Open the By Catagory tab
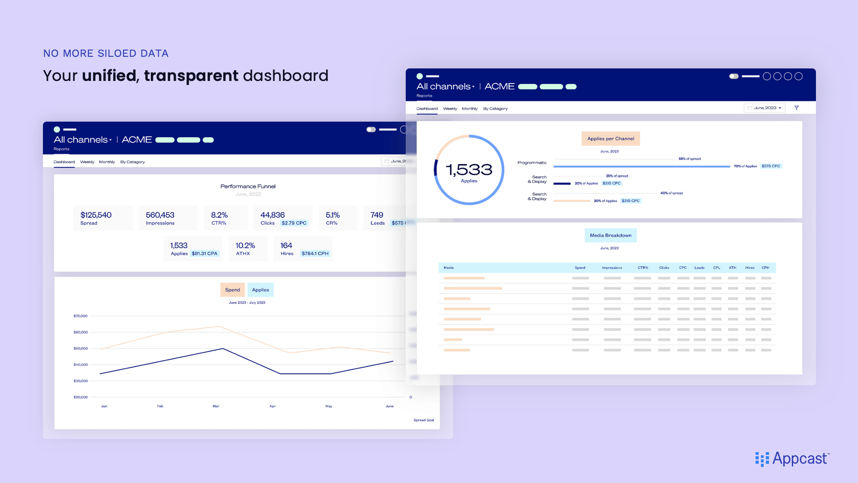858x483 pixels. coord(495,109)
